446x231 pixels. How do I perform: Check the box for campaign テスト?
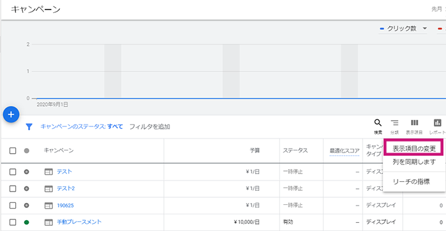coord(13,172)
